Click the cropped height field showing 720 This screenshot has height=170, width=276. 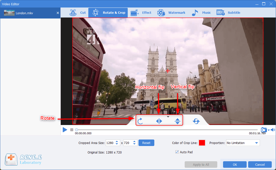pos(128,143)
